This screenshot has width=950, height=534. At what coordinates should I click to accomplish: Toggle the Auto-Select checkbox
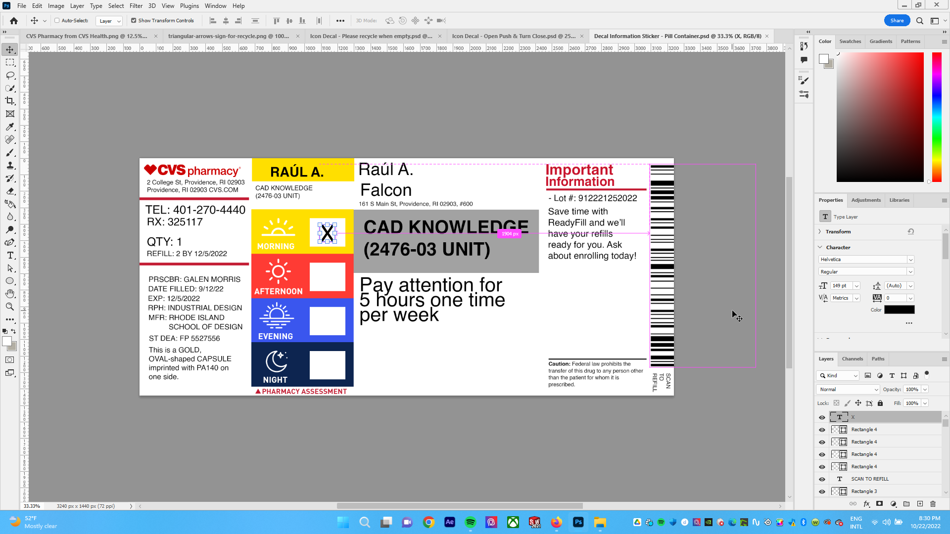tap(57, 21)
